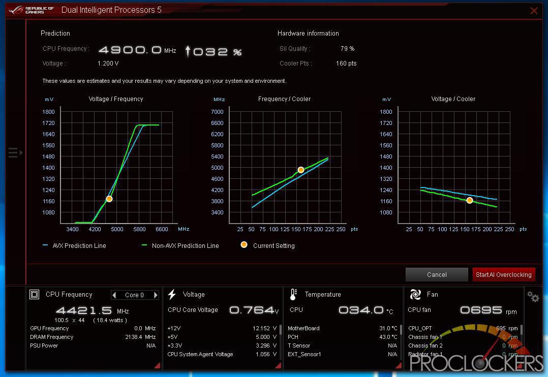Image resolution: width=548 pixels, height=377 pixels.
Task: Click the '1.056 V' System Agent value
Action: pos(266,354)
